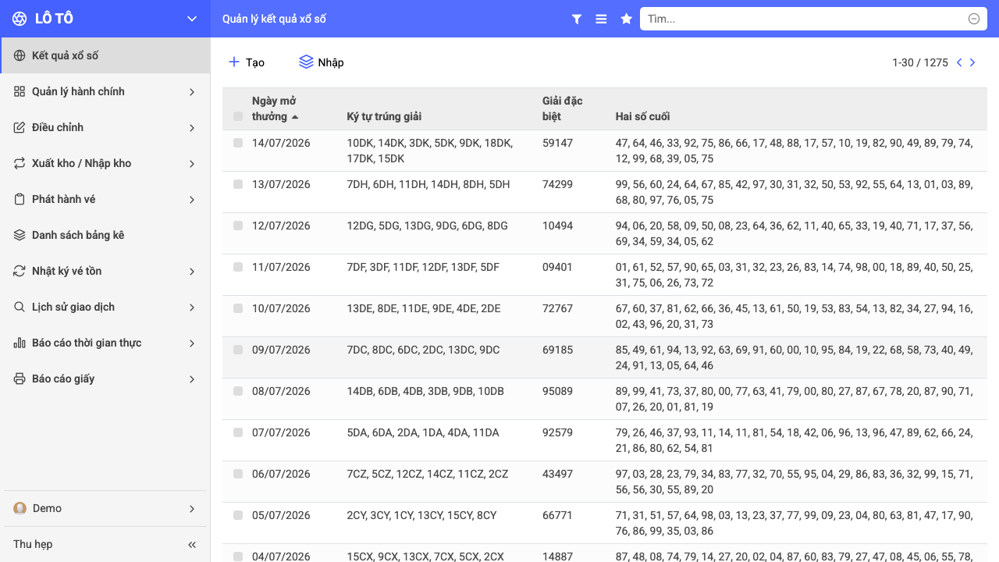
Task: Click the favorites star icon
Action: tap(626, 19)
